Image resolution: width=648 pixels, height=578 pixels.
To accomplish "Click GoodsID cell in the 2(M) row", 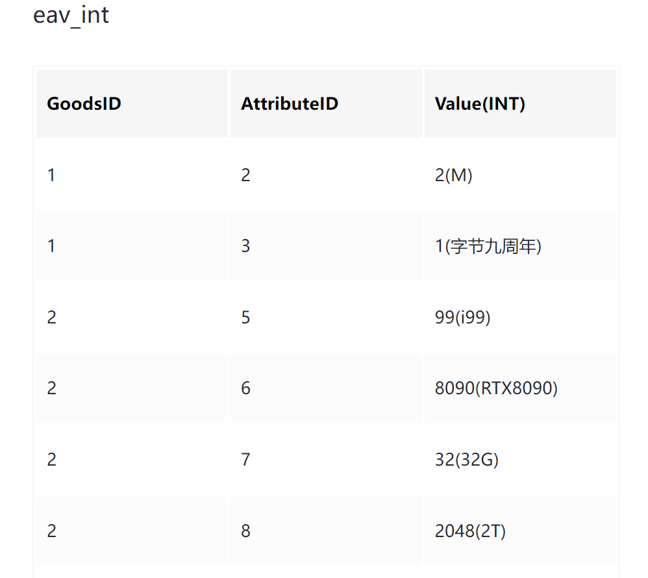I will 51,175.
